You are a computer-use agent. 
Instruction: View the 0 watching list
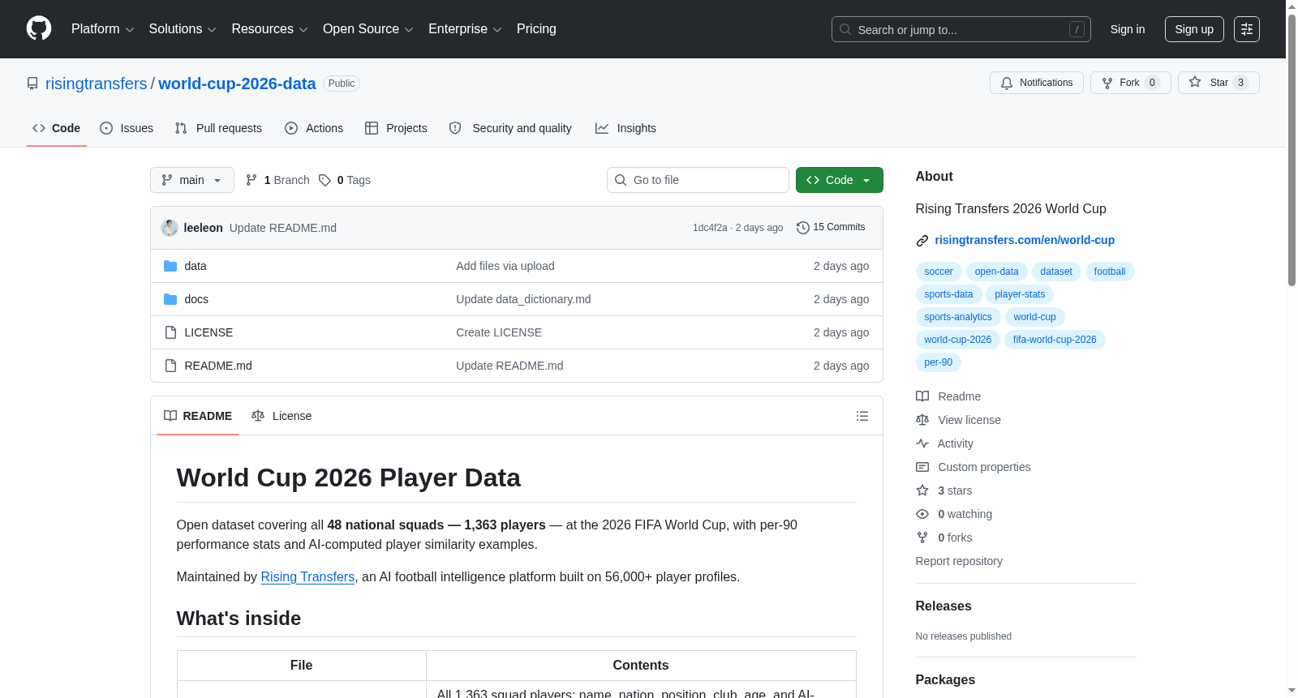pos(954,514)
